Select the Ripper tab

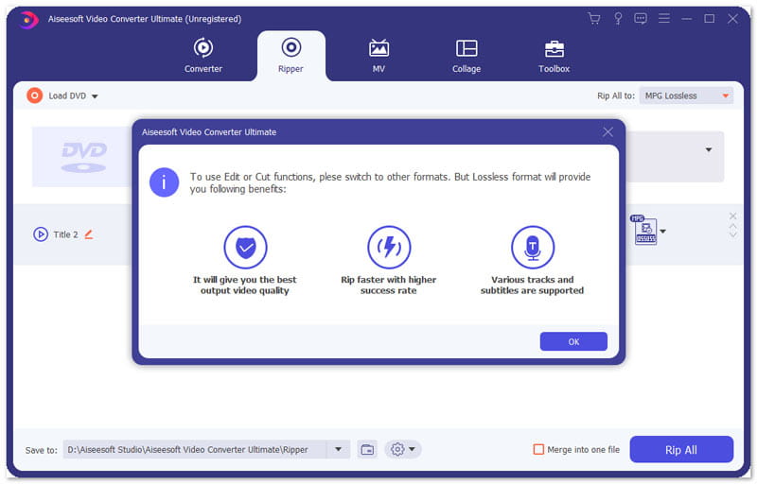point(290,56)
